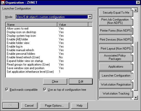Click the page list scroll up arrow
Image resolution: width=141 pixels, height=111 pixels.
coord(136,10)
